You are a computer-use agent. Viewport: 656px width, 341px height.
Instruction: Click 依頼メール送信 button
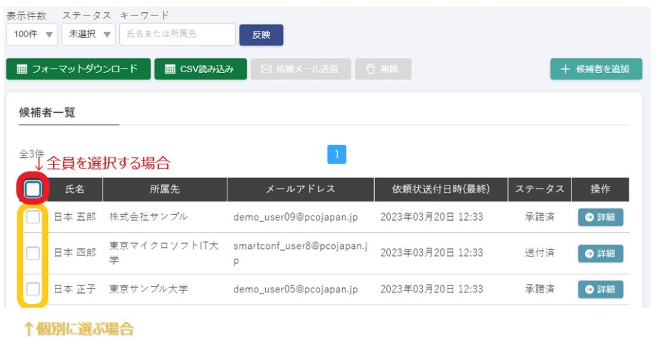pos(301,69)
